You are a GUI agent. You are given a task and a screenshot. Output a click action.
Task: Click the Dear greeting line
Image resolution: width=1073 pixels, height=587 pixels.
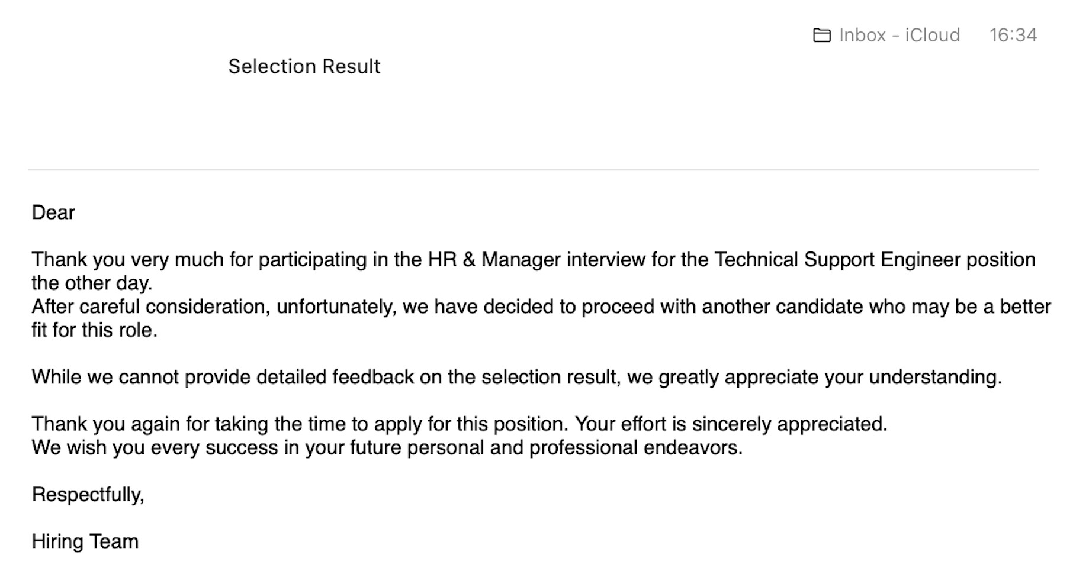point(53,212)
